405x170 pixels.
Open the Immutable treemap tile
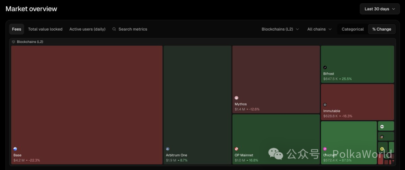357,102
